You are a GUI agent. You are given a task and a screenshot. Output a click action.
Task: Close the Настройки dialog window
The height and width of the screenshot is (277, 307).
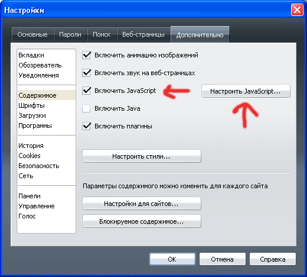[x=297, y=10]
